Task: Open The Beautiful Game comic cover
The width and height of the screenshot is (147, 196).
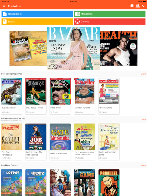Action: click(85, 183)
